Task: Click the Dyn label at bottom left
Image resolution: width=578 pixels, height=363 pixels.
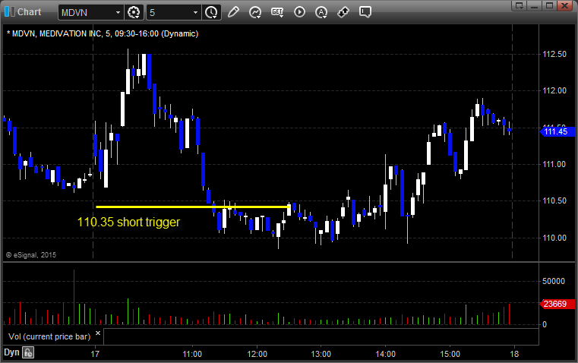Action: (x=11, y=352)
